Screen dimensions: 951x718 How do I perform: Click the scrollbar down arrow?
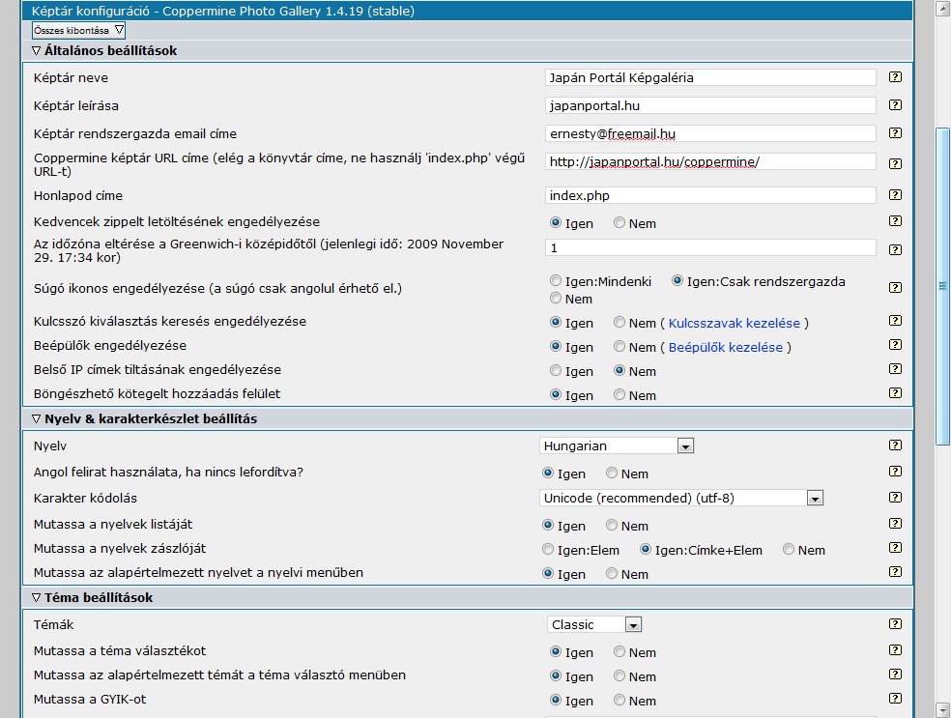pyautogui.click(x=942, y=710)
